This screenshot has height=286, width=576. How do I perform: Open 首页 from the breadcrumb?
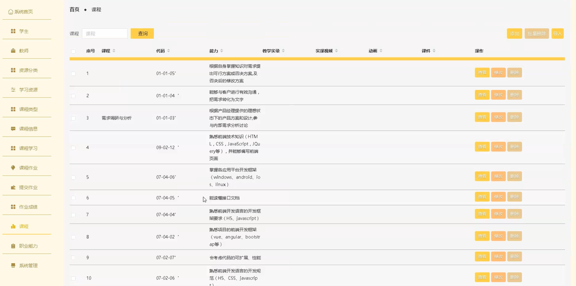pos(74,9)
